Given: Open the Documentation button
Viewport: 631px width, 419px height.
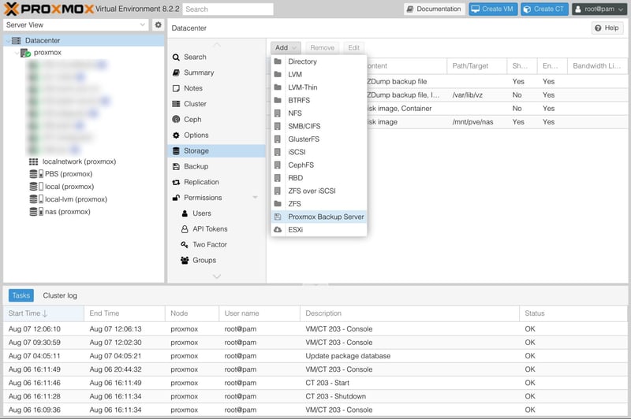Looking at the screenshot, I should [x=434, y=9].
